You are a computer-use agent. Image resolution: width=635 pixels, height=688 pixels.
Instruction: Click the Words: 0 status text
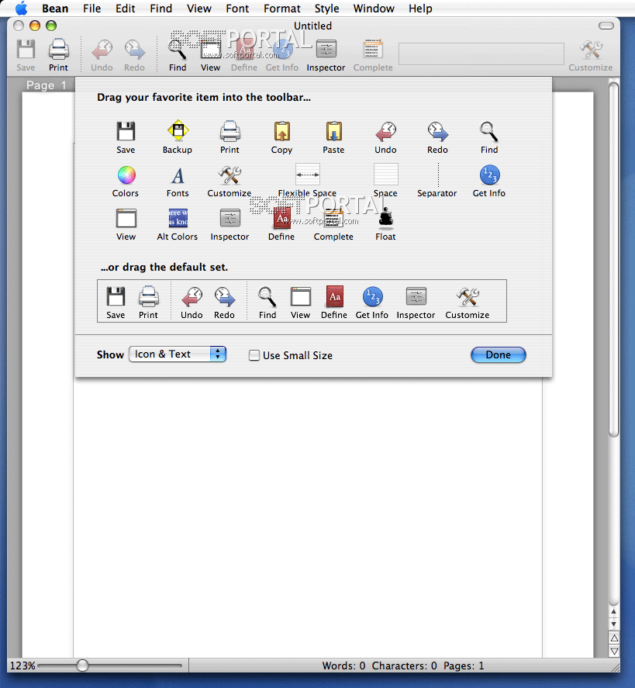click(343, 666)
